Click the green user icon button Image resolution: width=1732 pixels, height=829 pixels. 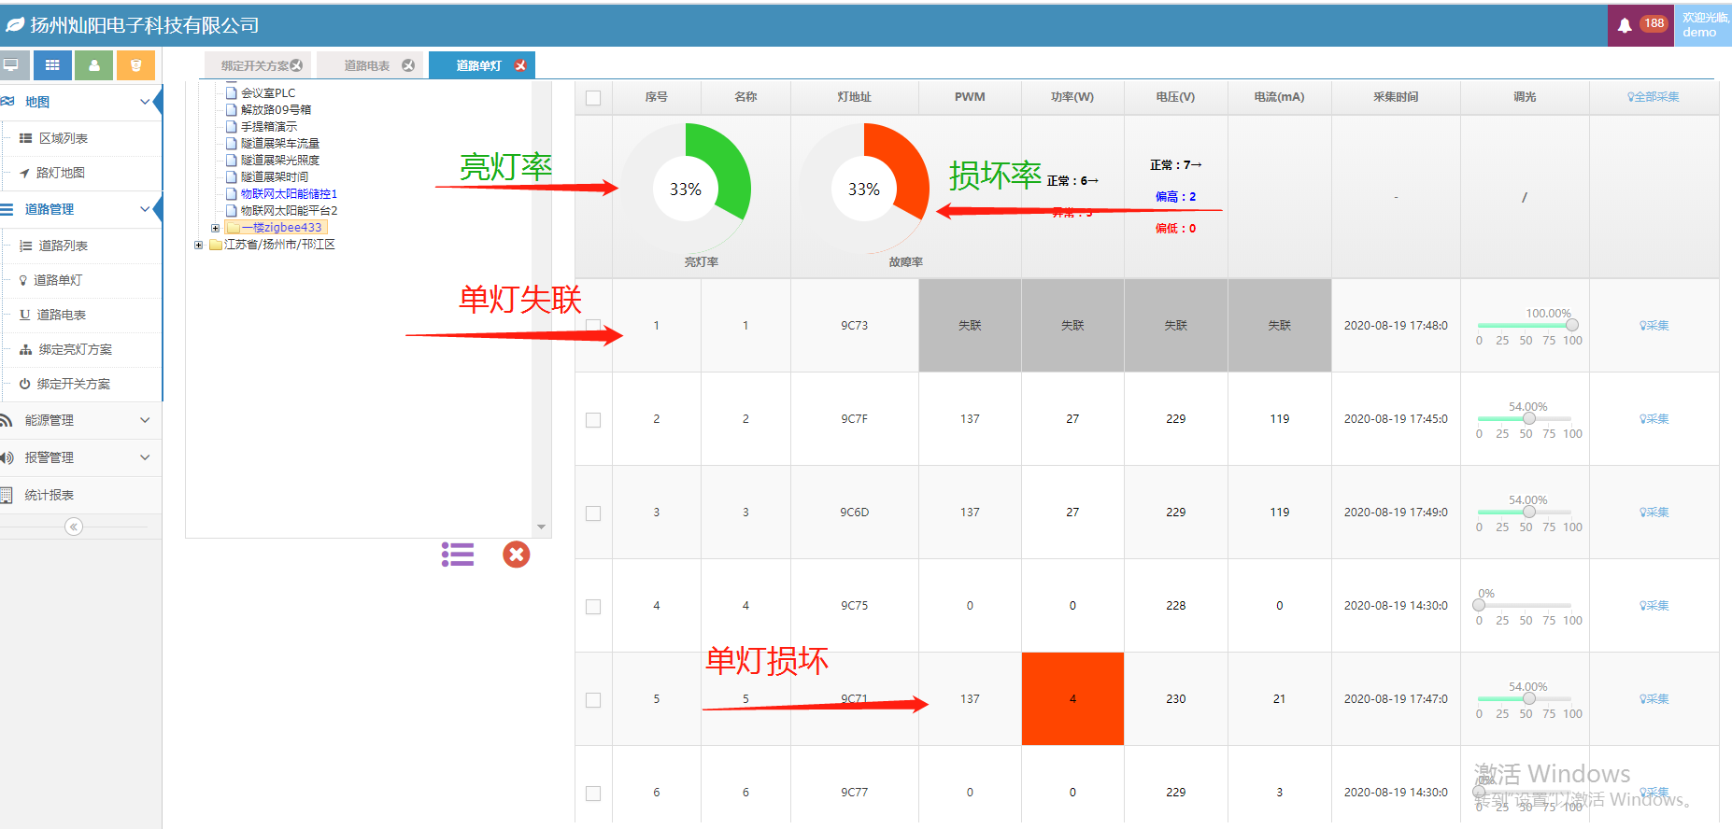click(x=93, y=65)
